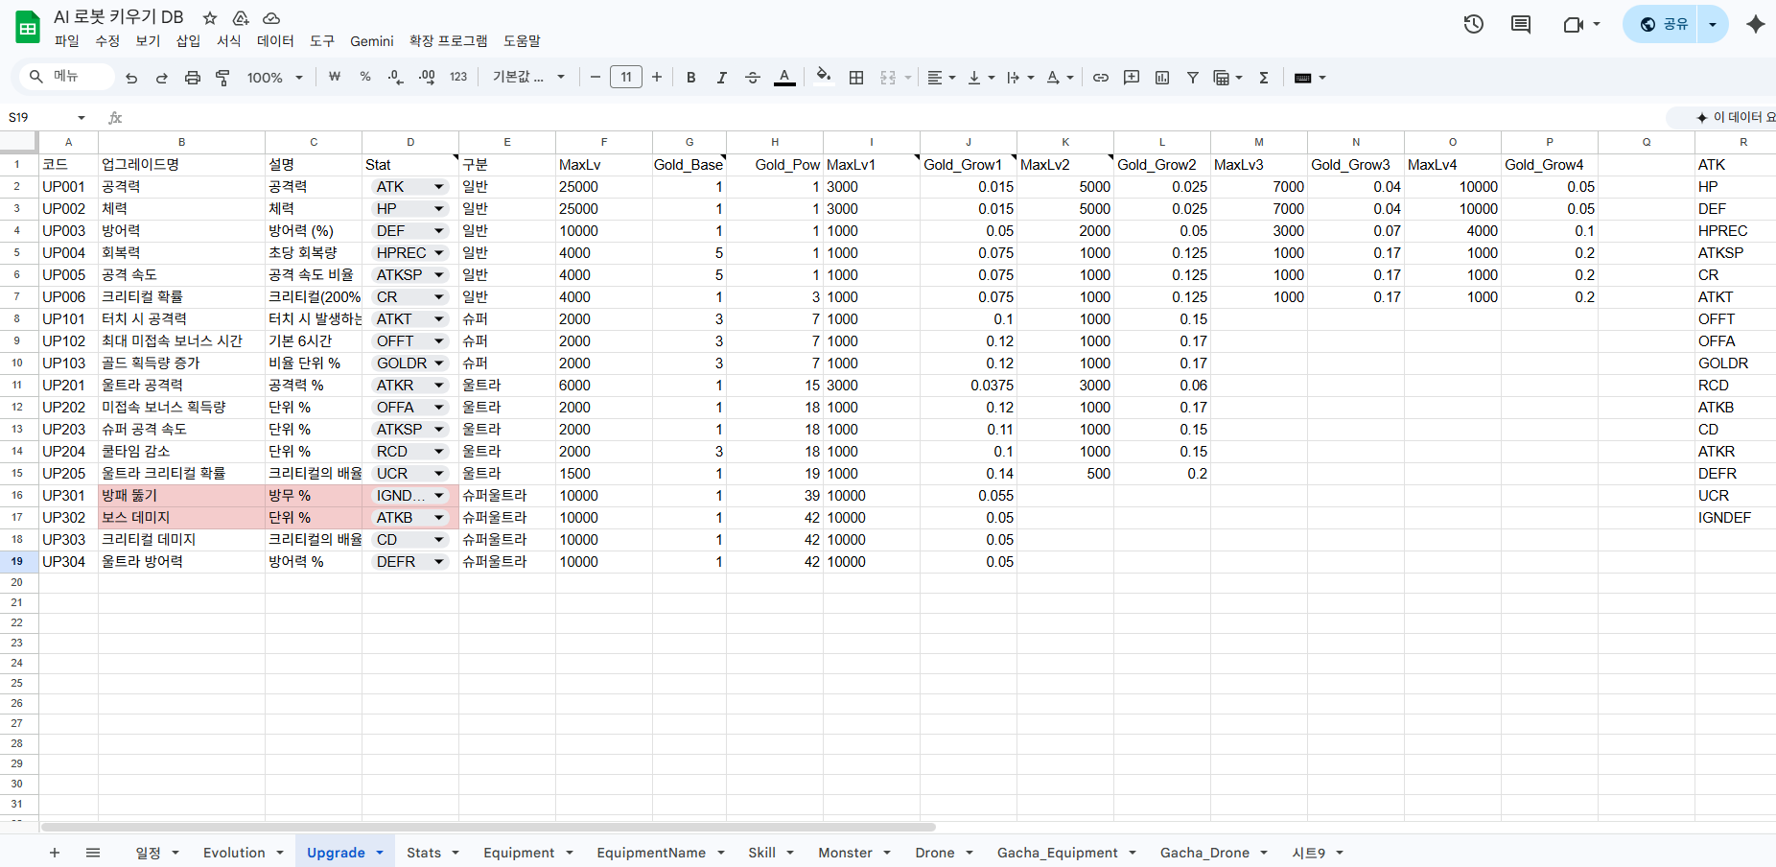Click the undo icon
Viewport: 1776px width, 867px height.
131,78
